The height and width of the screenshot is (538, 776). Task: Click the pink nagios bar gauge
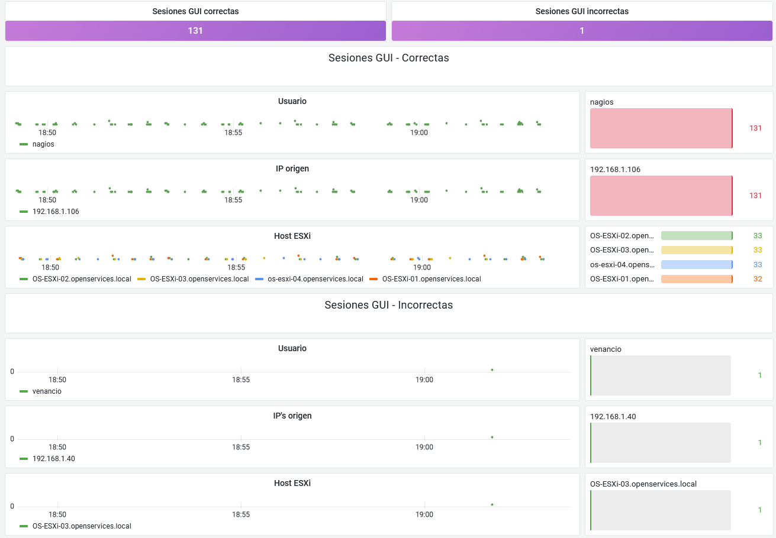(661, 128)
